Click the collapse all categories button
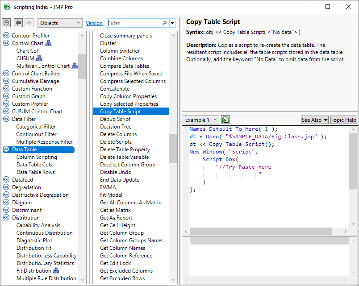This screenshot has width=359, height=286. pos(6,23)
